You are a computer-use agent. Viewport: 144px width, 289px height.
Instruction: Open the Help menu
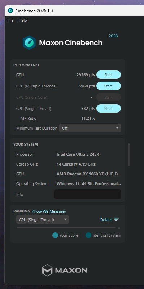[23, 20]
